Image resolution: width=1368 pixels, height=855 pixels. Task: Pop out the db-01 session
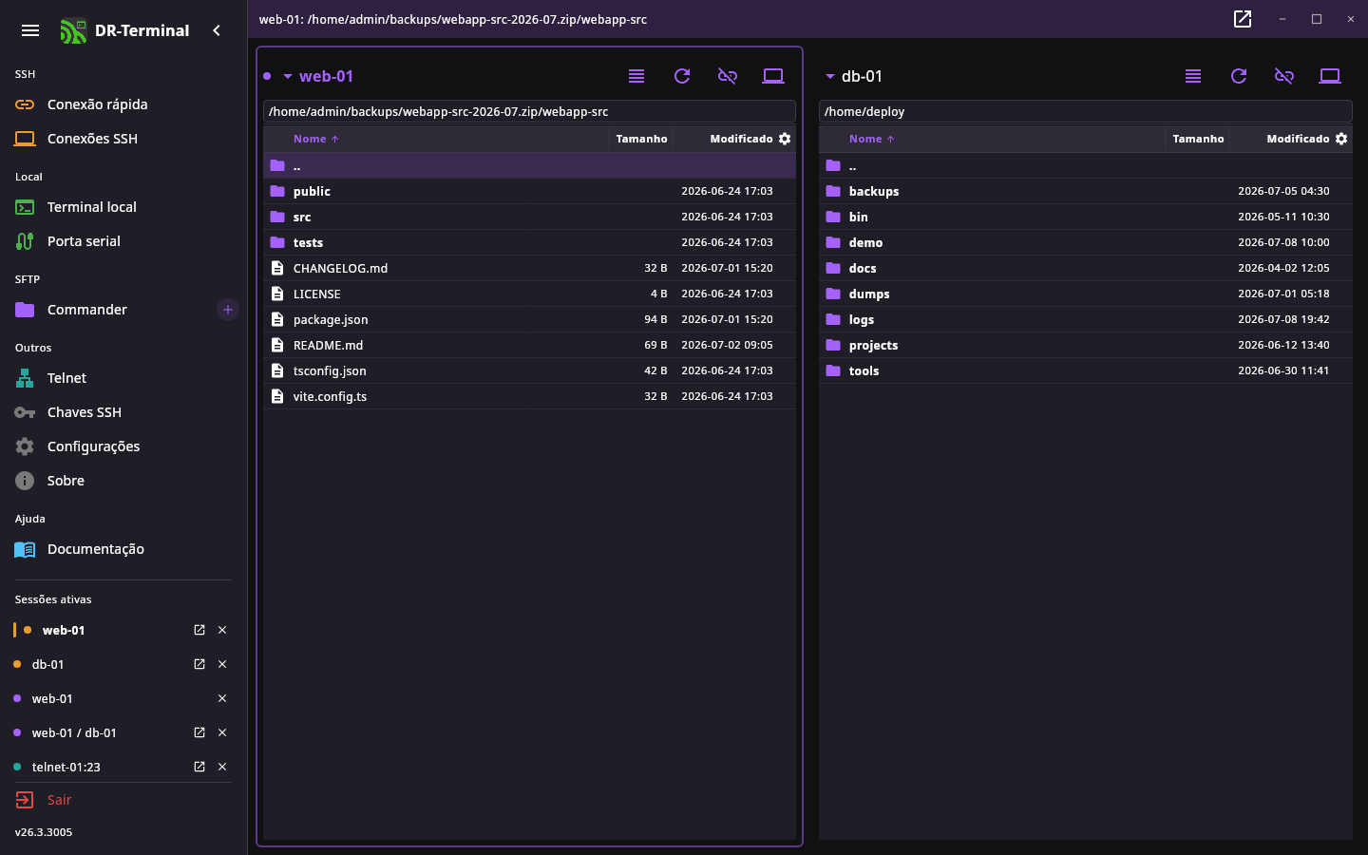[199, 664]
